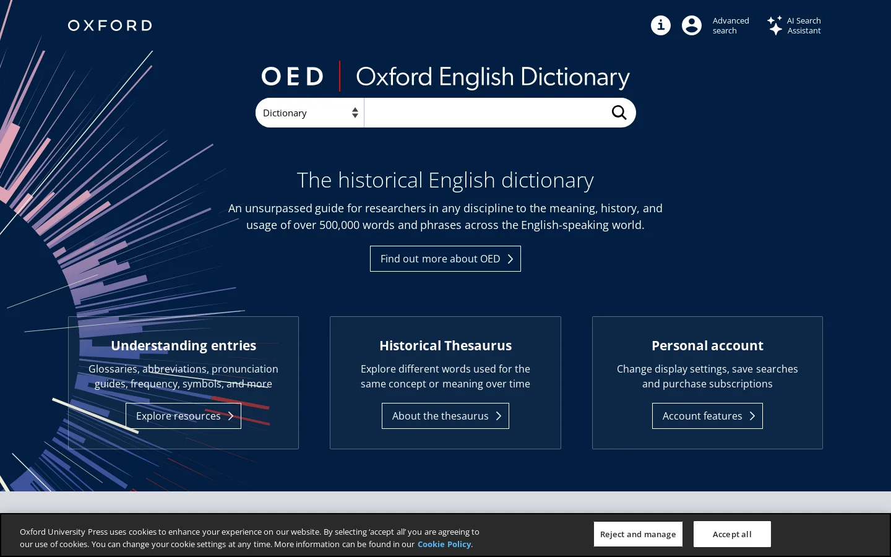Image resolution: width=891 pixels, height=557 pixels.
Task: Click the magnifying glass search icon
Action: coord(619,113)
